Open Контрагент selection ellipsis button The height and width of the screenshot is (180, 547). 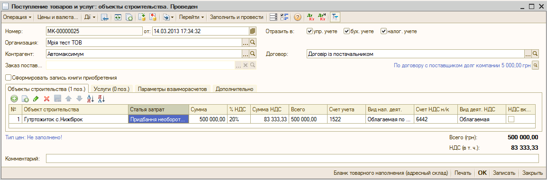[246, 54]
